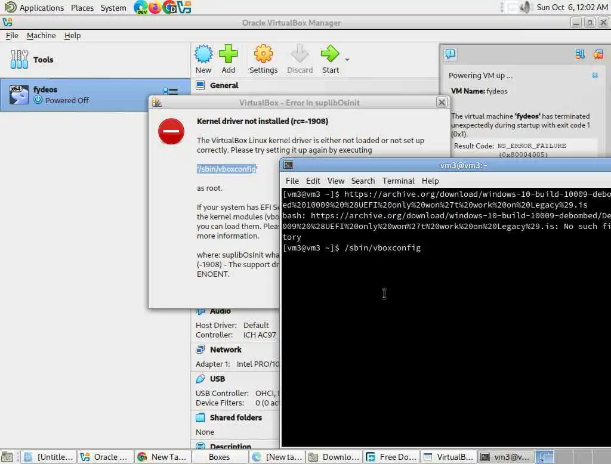The height and width of the screenshot is (464, 611).
Task: Click the notification center speech bubble icon
Action: 450,54
